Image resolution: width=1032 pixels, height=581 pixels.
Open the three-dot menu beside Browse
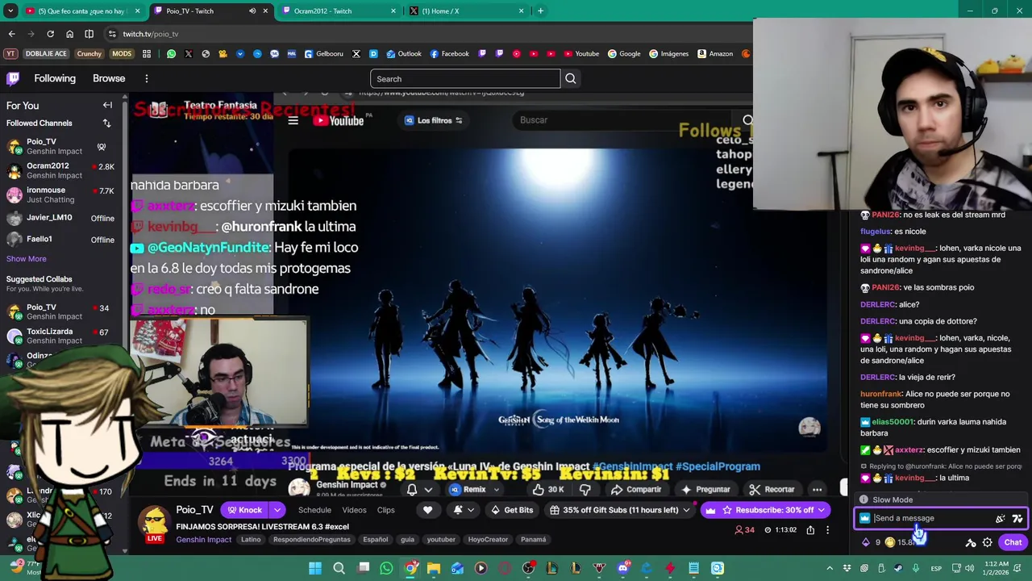(x=147, y=78)
